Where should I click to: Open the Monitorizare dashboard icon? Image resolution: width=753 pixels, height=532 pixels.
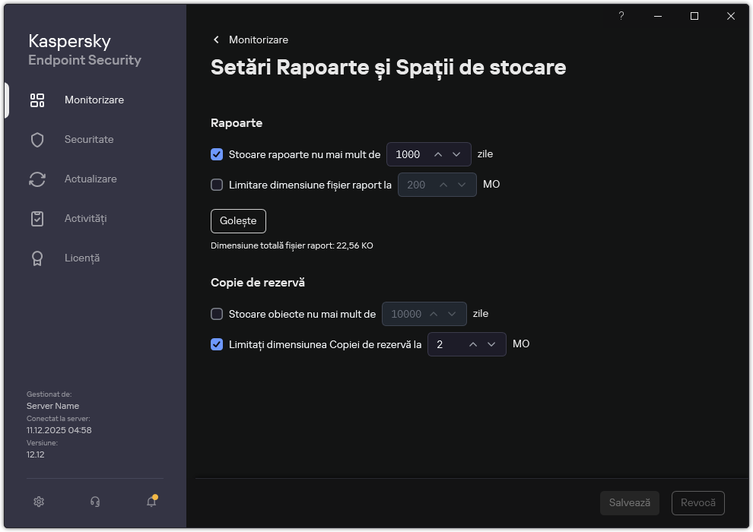37,100
